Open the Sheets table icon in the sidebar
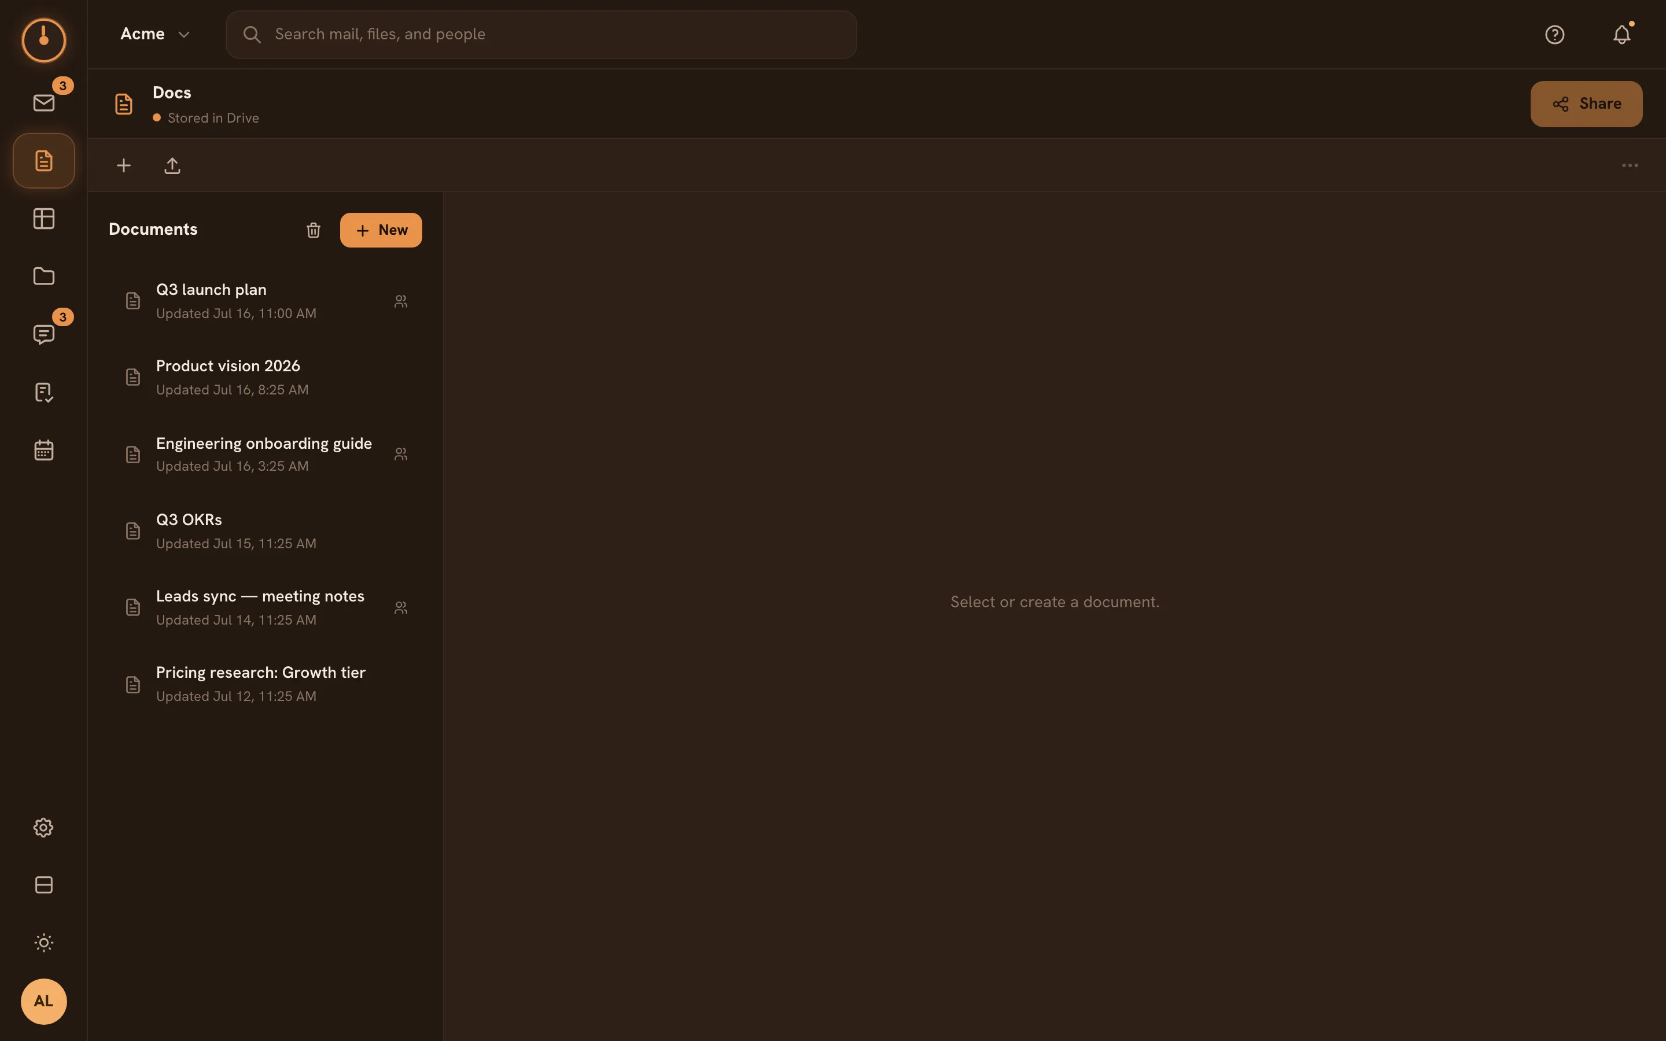This screenshot has width=1666, height=1041. (x=43, y=219)
